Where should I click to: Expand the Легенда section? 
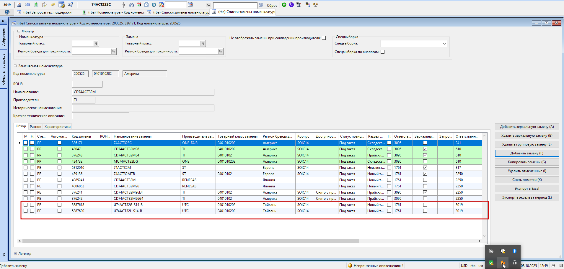click(15, 253)
